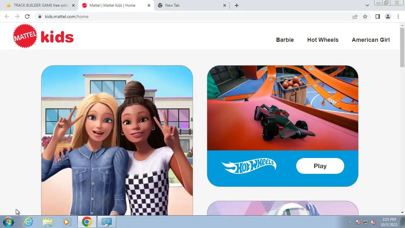The image size is (405, 228).
Task: Close the TRACK BUILDER GAME tab
Action: tap(73, 5)
